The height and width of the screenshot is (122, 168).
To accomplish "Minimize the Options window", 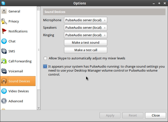I will (x=154, y=3).
